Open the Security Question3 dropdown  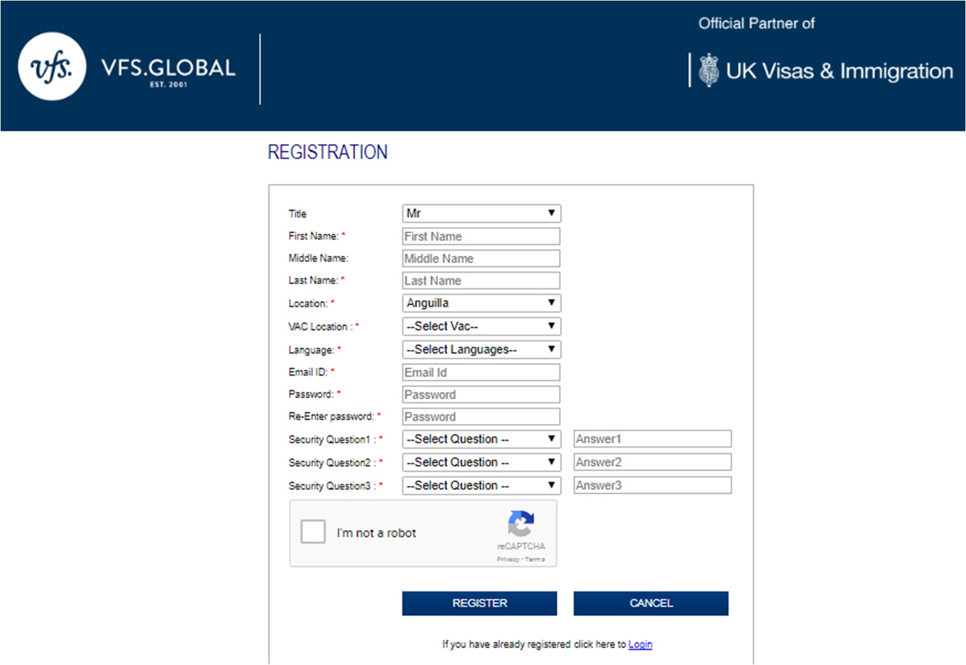(480, 485)
